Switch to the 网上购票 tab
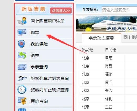 pos(129,38)
